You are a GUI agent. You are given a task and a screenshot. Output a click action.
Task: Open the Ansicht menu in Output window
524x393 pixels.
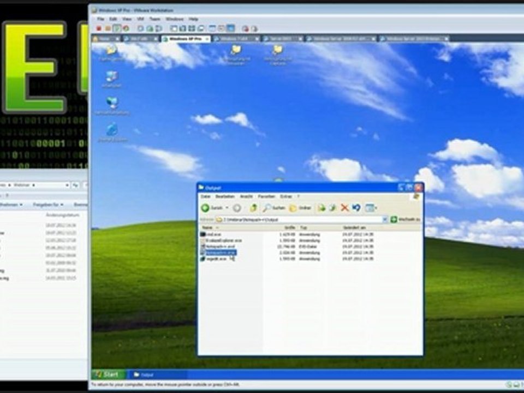246,196
